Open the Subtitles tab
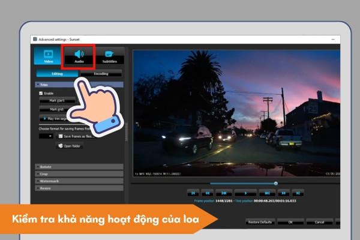Viewport: 360px width, 240px height. click(110, 56)
